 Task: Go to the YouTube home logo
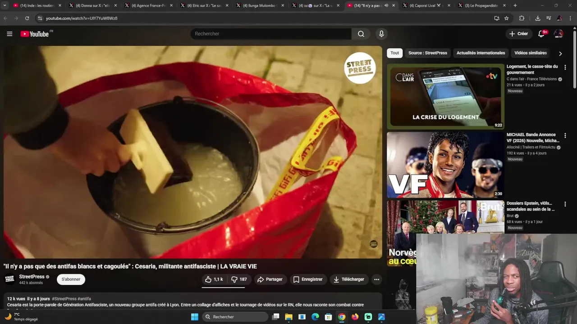pos(35,34)
